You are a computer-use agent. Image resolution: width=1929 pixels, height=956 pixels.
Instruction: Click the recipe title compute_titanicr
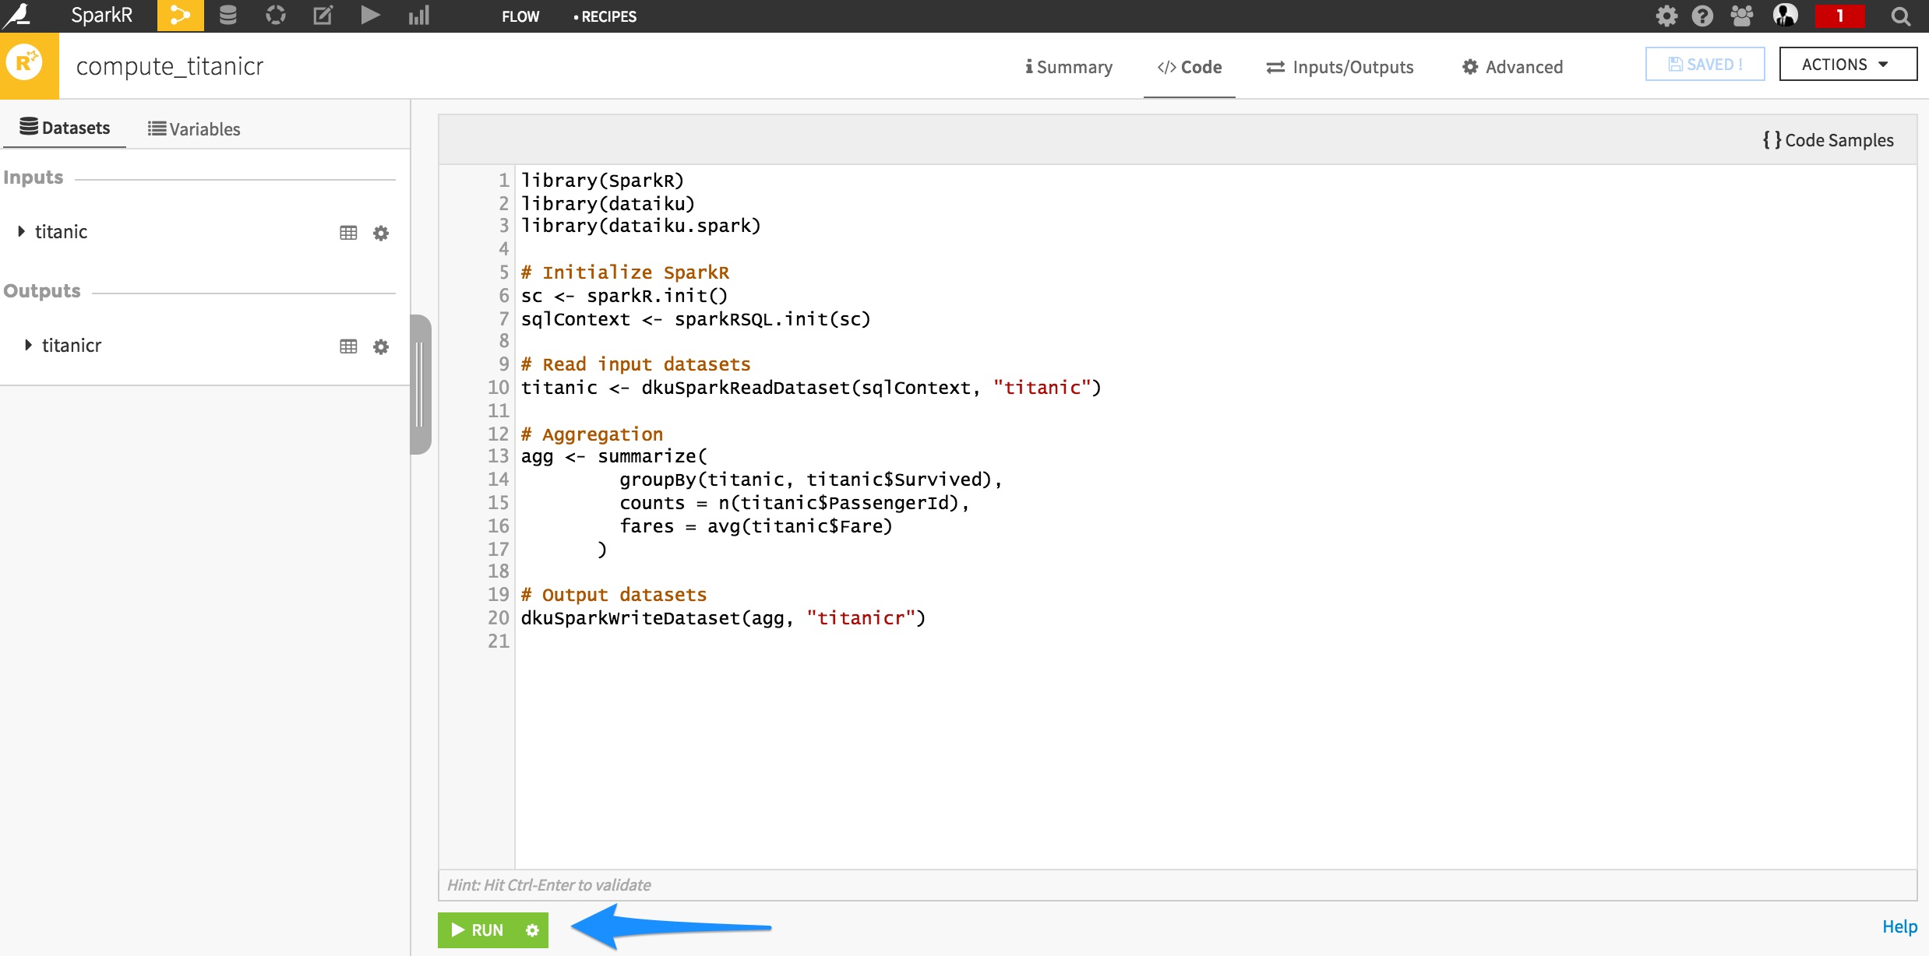tap(170, 66)
